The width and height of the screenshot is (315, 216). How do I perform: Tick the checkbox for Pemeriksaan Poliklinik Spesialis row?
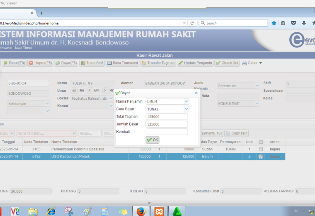coord(261,149)
